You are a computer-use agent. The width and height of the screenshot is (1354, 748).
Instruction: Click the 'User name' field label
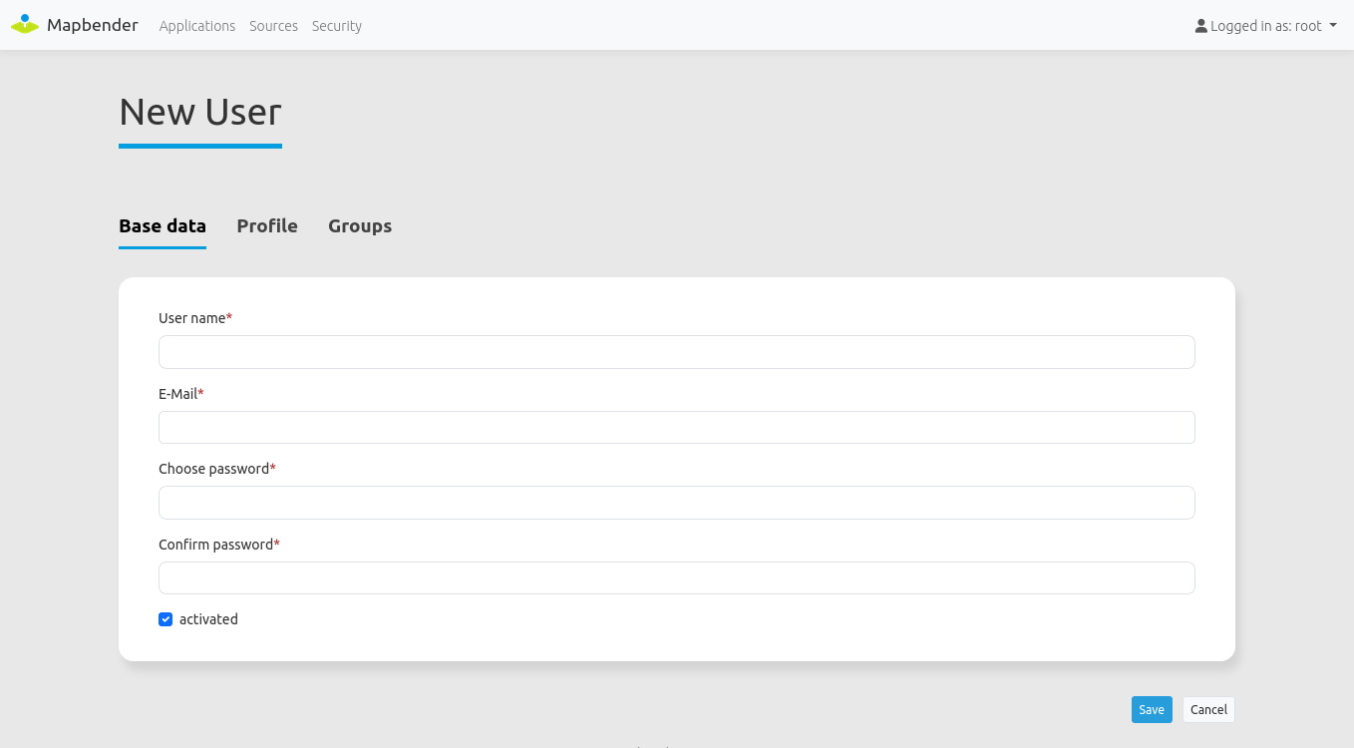[x=192, y=318]
